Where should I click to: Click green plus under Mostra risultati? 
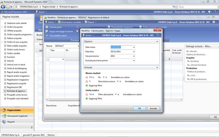point(87,85)
